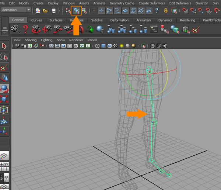Switch to Select by Component Type mode
Viewport: 221px width, 190px height.
click(84, 11)
